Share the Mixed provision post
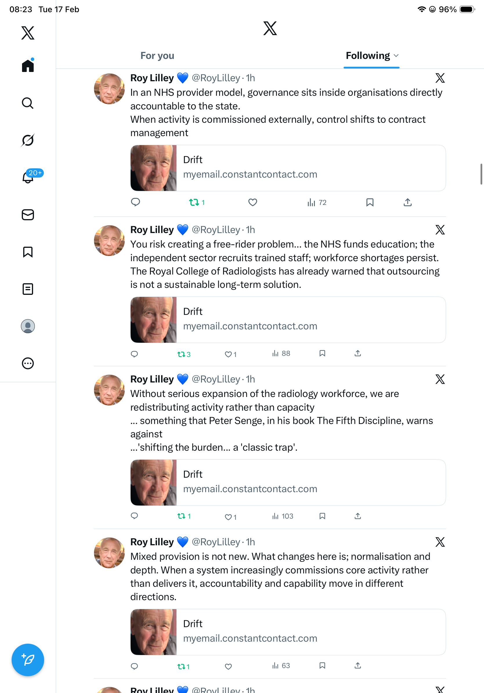The image size is (484, 693). (x=357, y=665)
